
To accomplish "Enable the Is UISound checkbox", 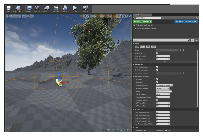I will click(x=157, y=53).
